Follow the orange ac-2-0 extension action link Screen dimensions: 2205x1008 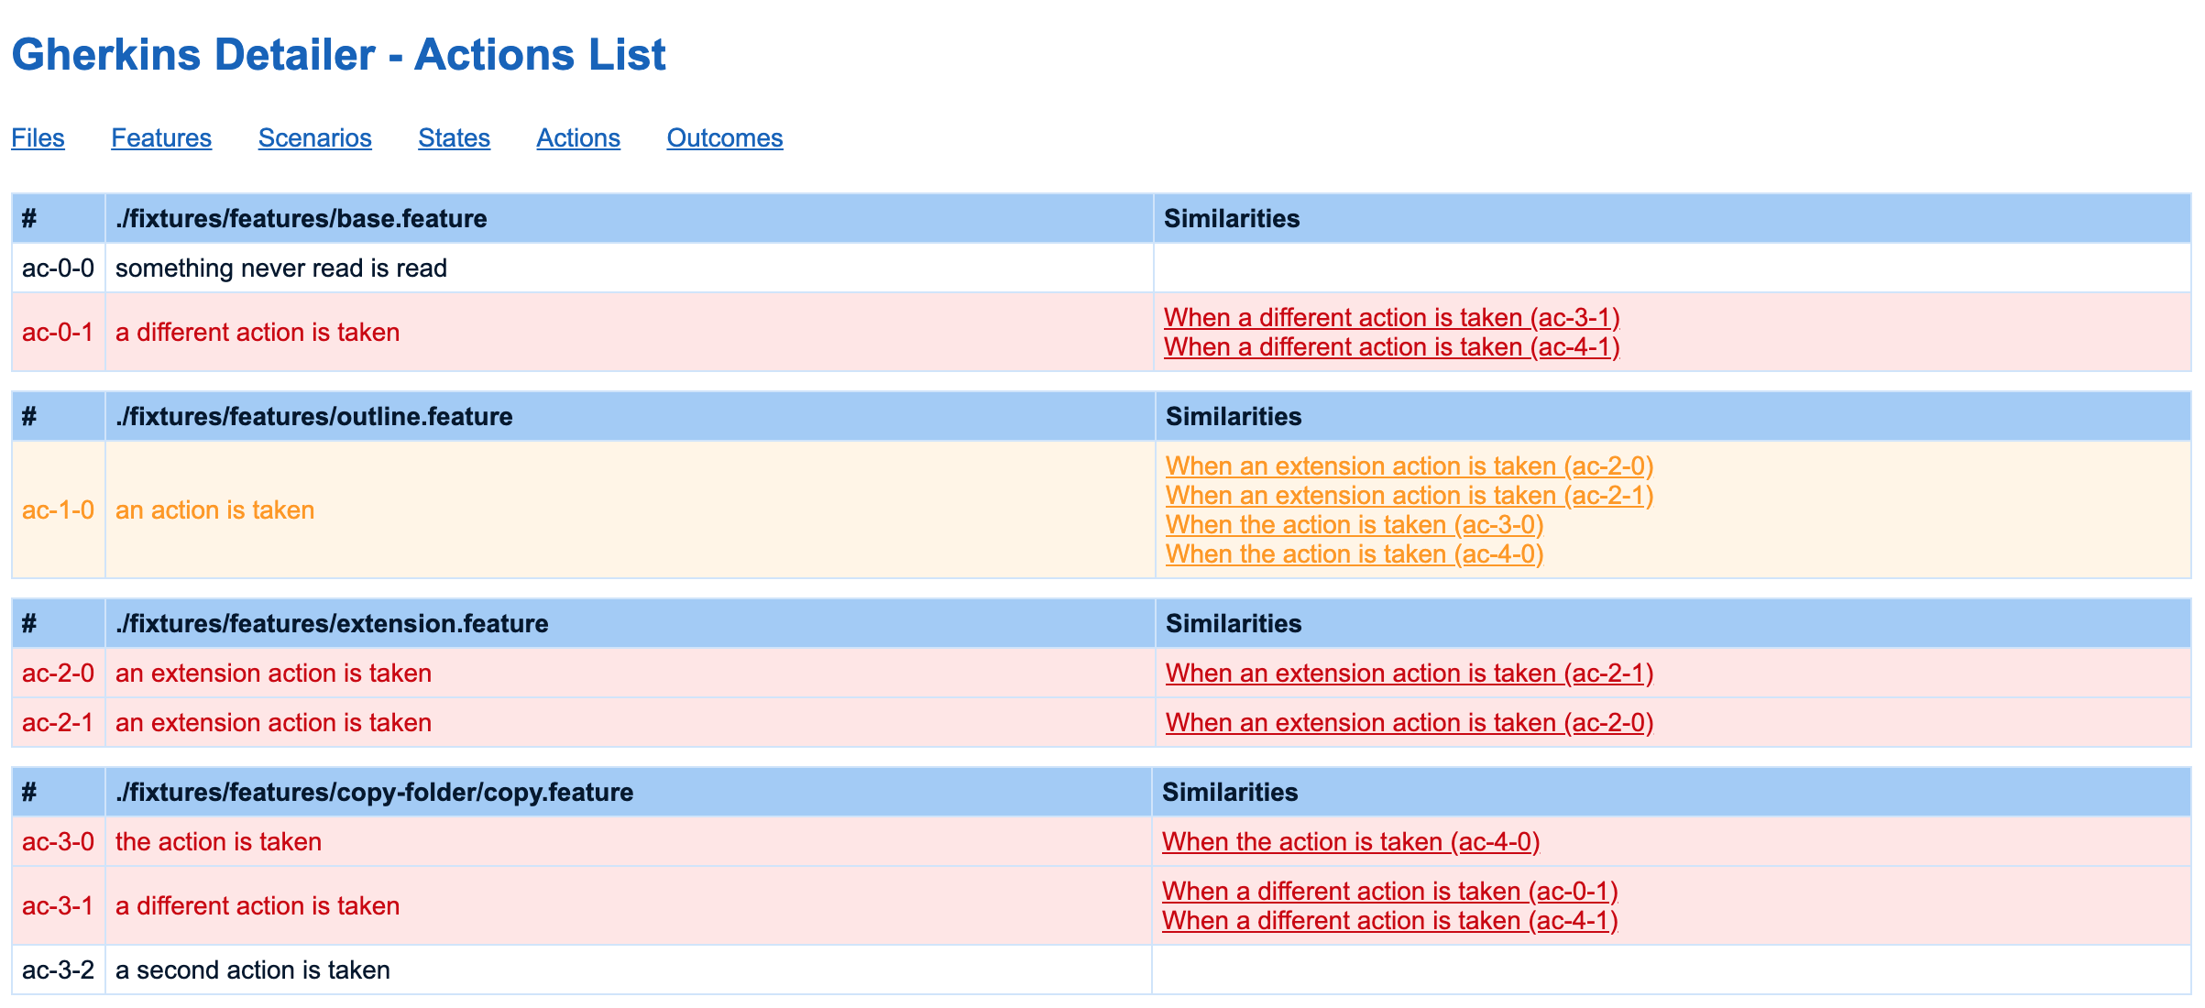(x=1409, y=466)
